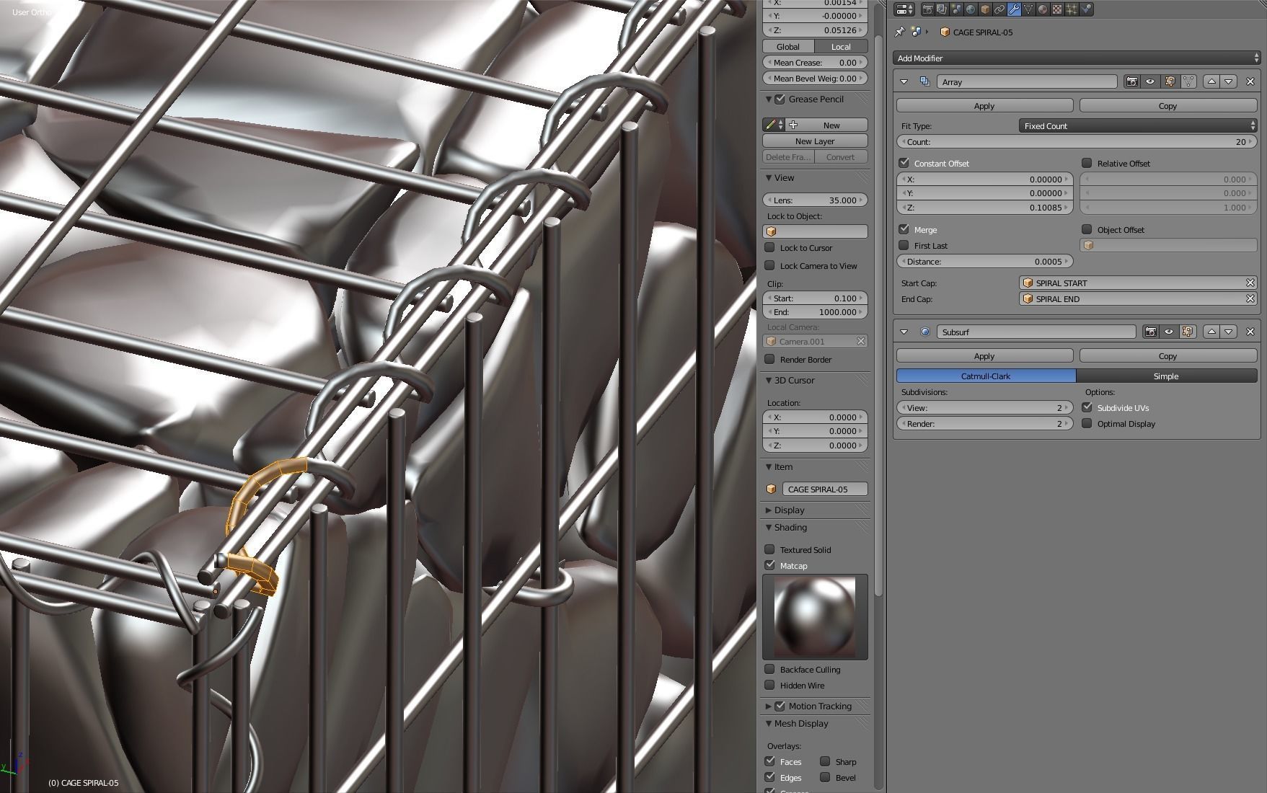Enable the Constant Offset checkbox

[904, 163]
